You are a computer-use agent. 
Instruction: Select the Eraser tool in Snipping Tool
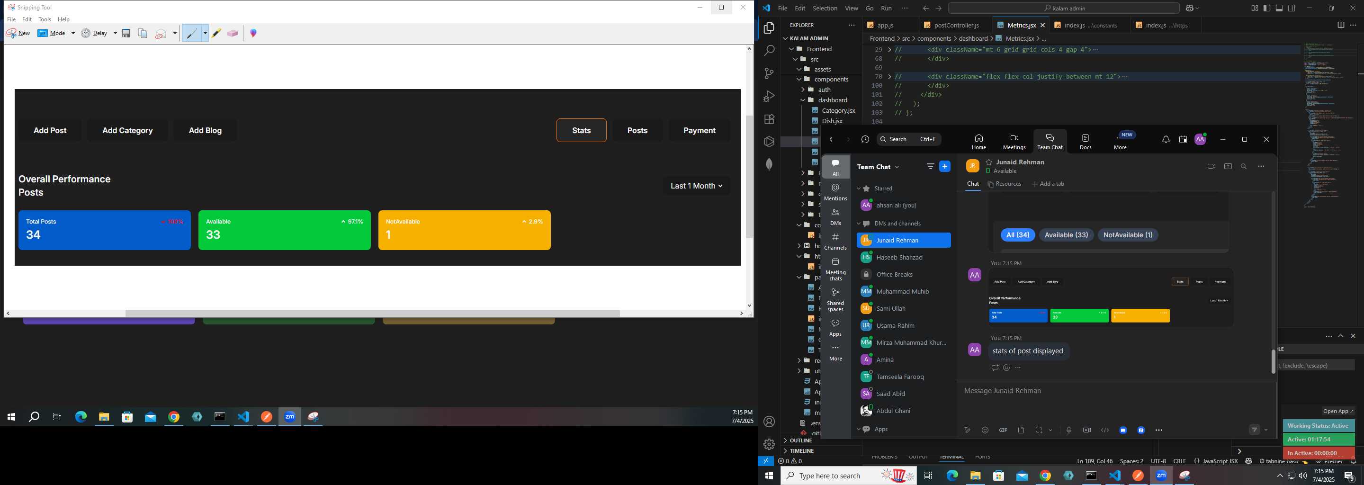tap(233, 33)
